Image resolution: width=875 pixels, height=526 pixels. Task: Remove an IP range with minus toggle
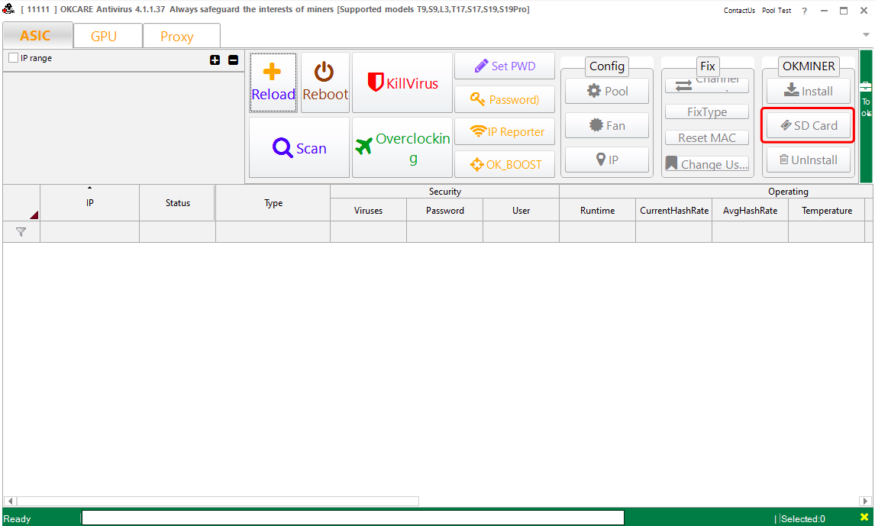233,60
